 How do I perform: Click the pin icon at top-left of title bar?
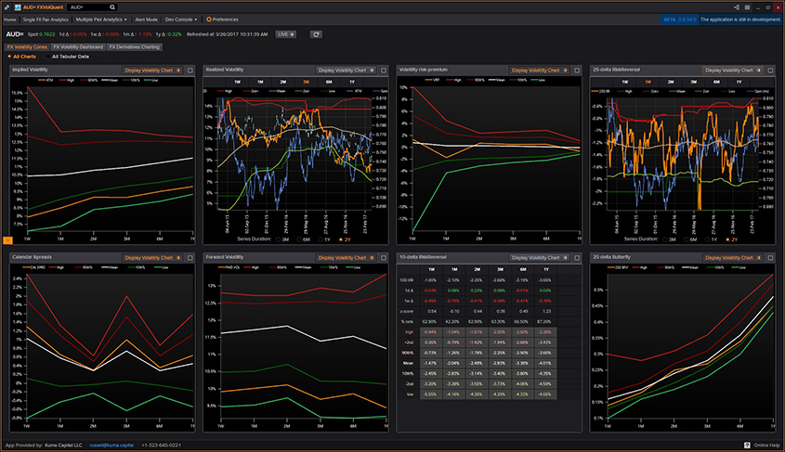[5, 7]
